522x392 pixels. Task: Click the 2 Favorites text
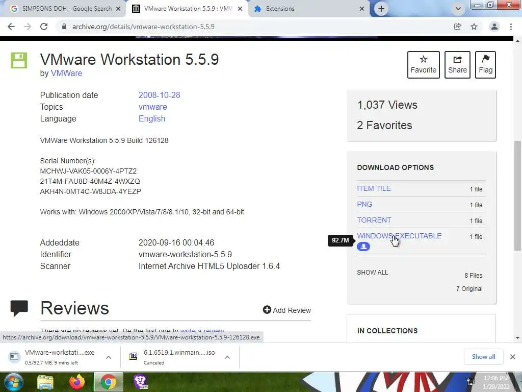point(384,126)
